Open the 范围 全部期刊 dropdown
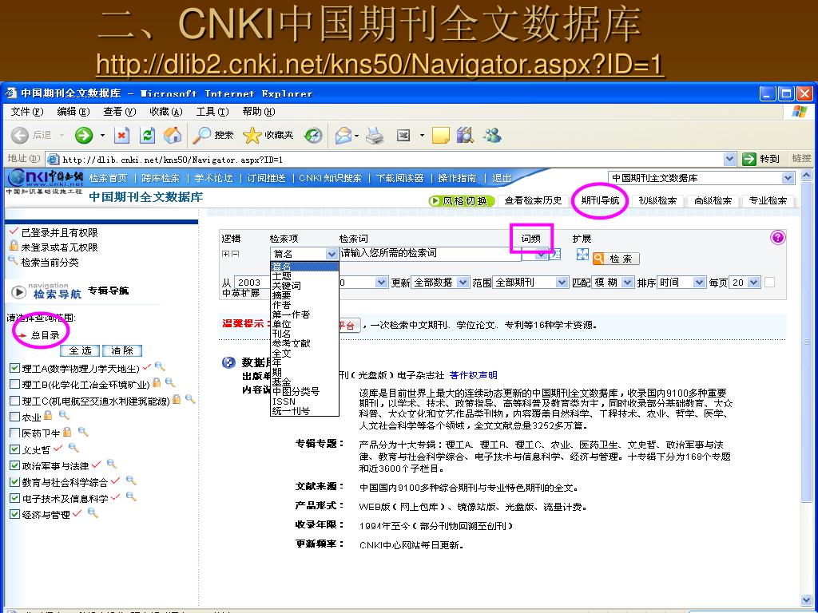818x613 pixels. tap(530, 282)
